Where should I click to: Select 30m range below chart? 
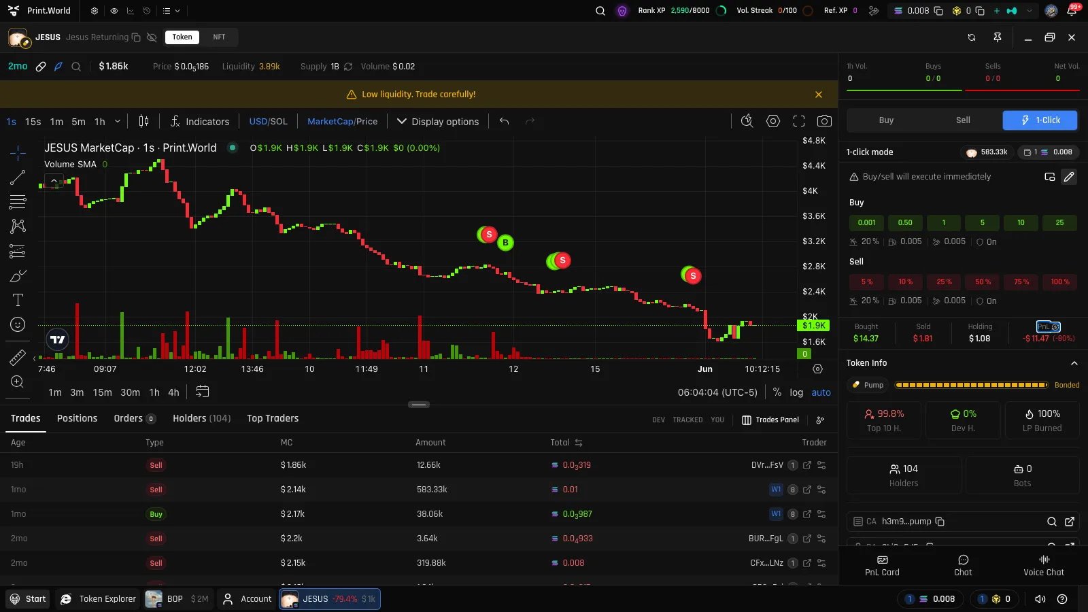click(130, 392)
